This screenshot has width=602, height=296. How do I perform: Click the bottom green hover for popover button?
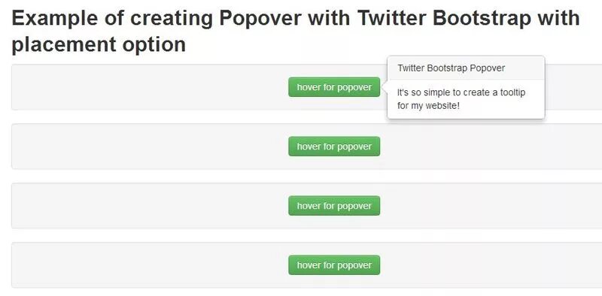[x=334, y=265]
